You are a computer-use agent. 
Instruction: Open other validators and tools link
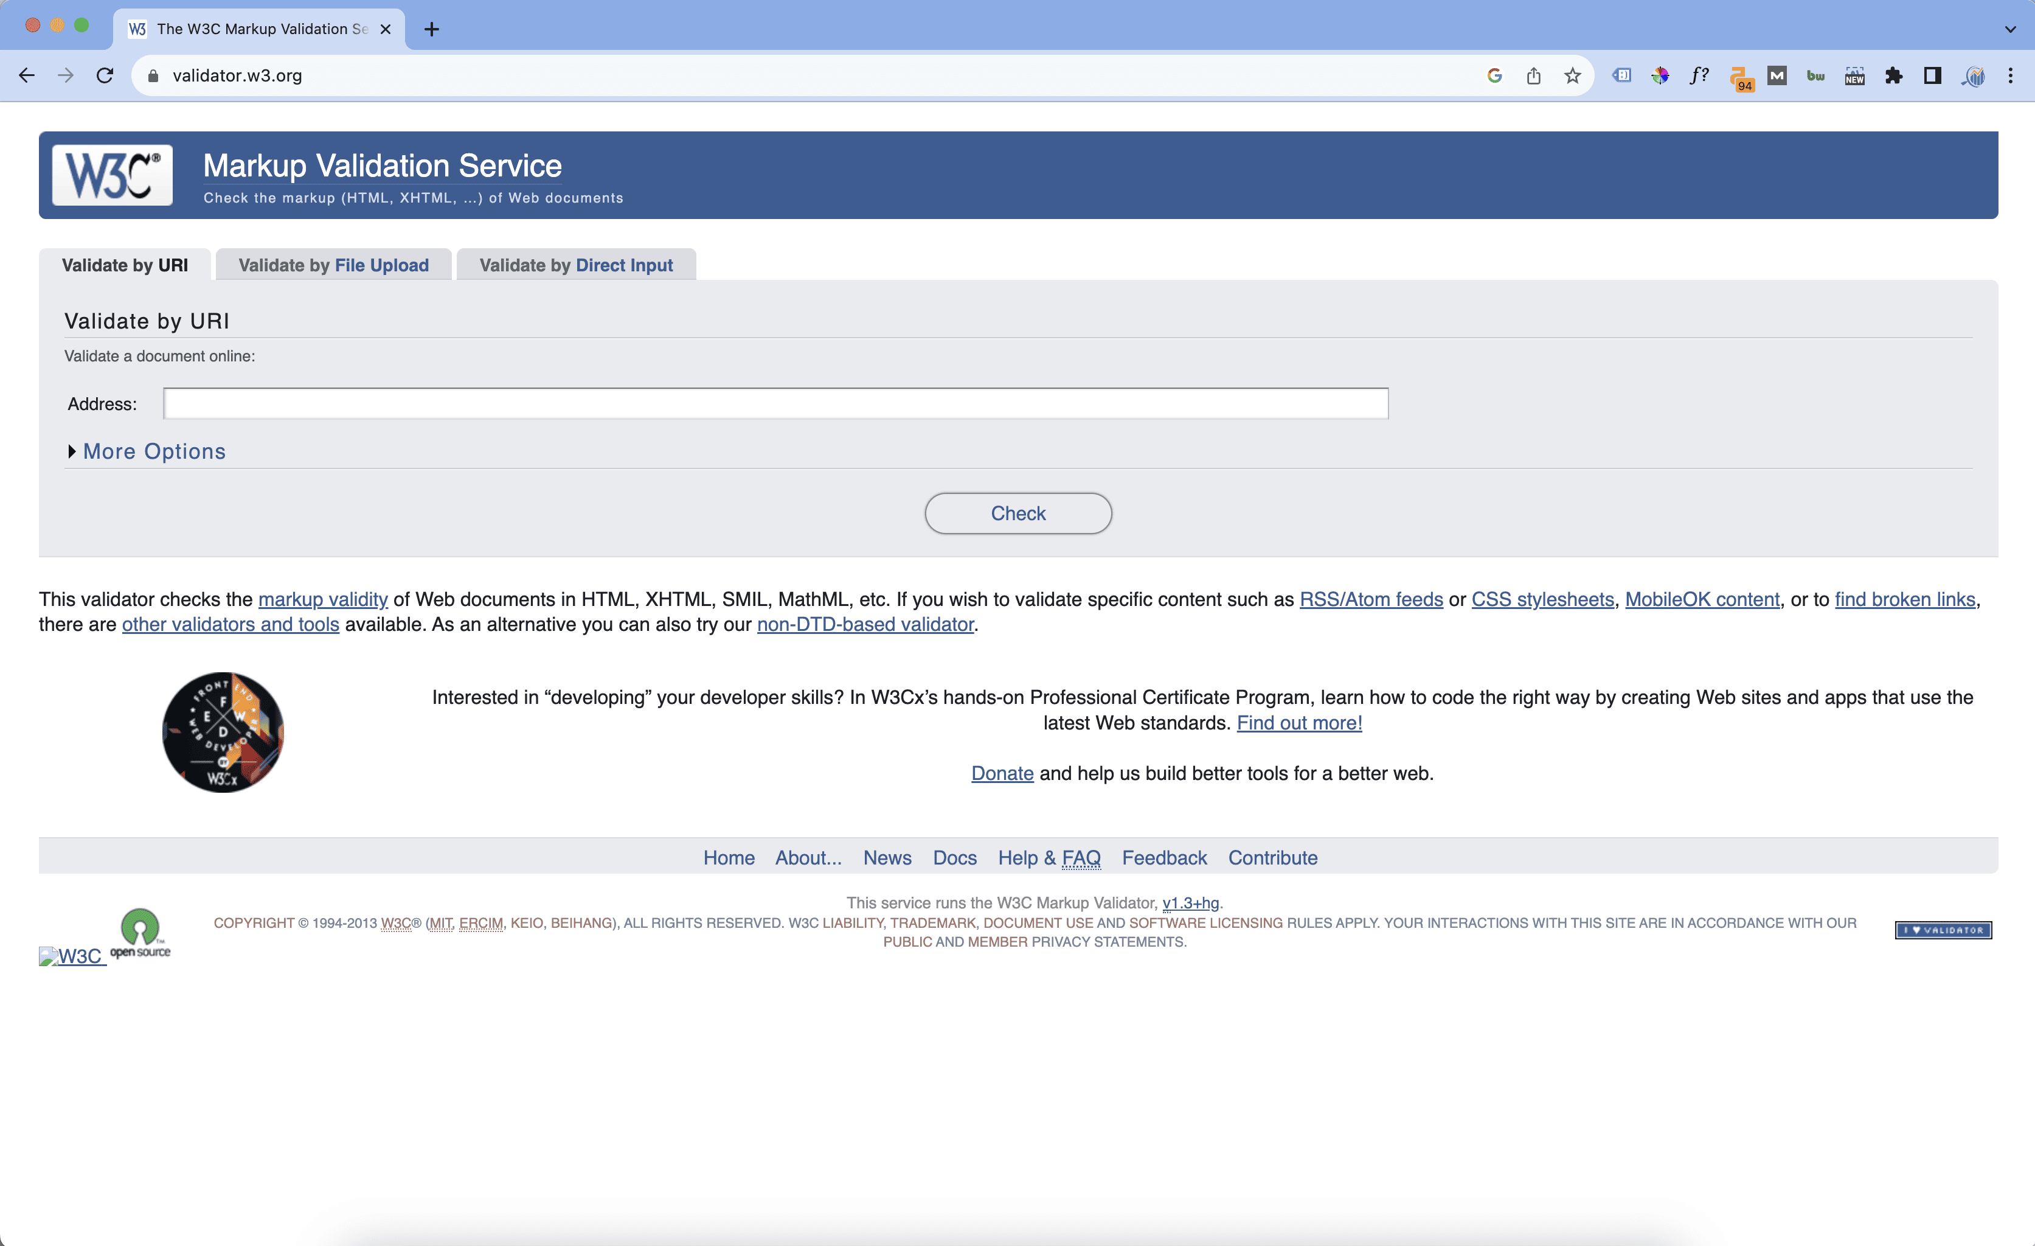point(231,625)
